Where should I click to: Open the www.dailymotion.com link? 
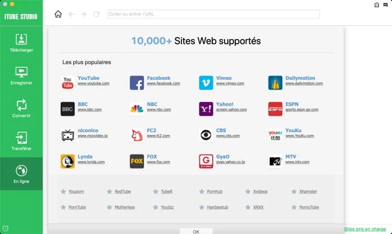tap(304, 83)
